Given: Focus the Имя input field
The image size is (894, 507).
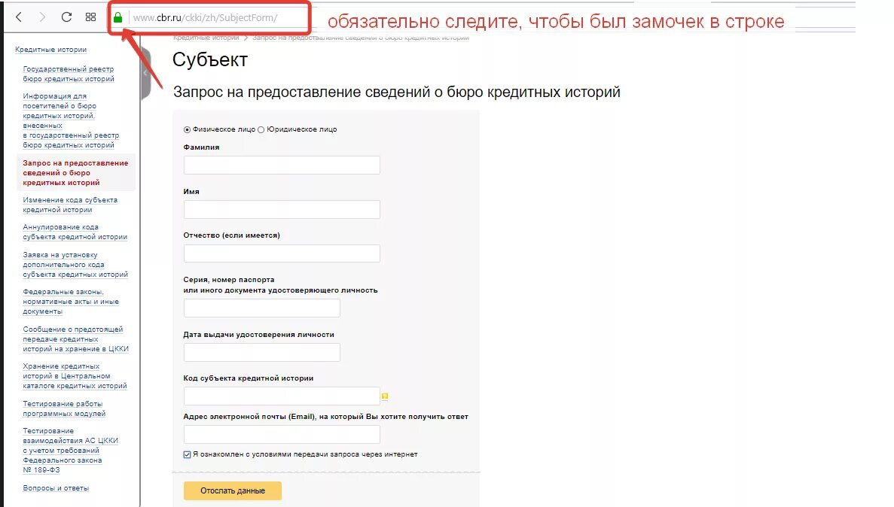Looking at the screenshot, I should tap(282, 210).
